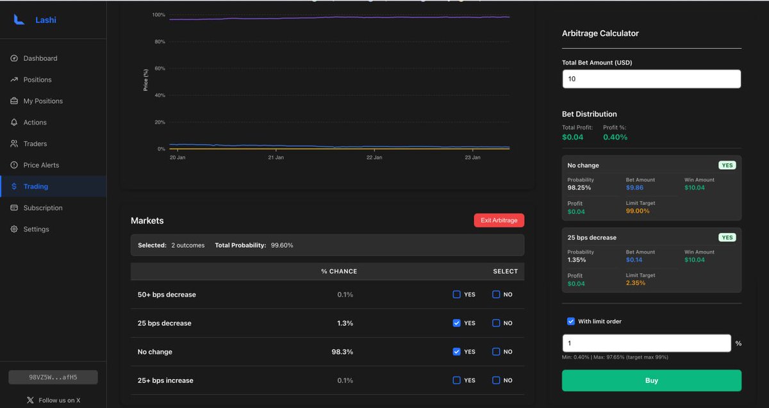Click the 1.35% probability value
This screenshot has height=408, width=769.
pyautogui.click(x=577, y=260)
